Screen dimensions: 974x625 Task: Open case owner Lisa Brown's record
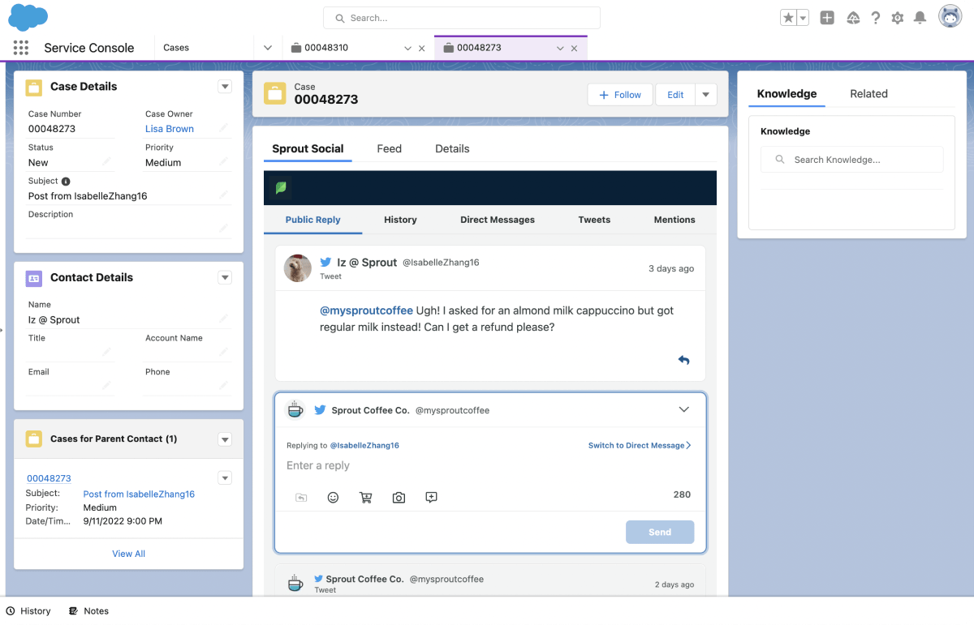(169, 128)
